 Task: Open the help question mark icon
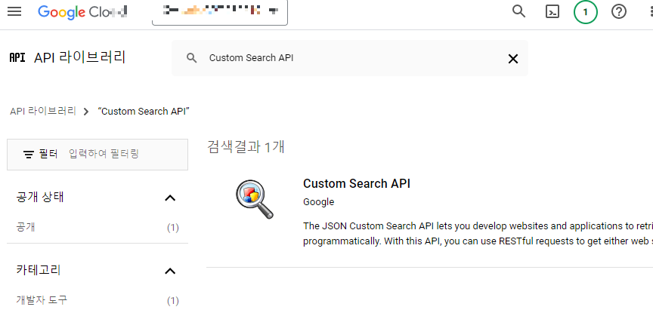click(619, 12)
